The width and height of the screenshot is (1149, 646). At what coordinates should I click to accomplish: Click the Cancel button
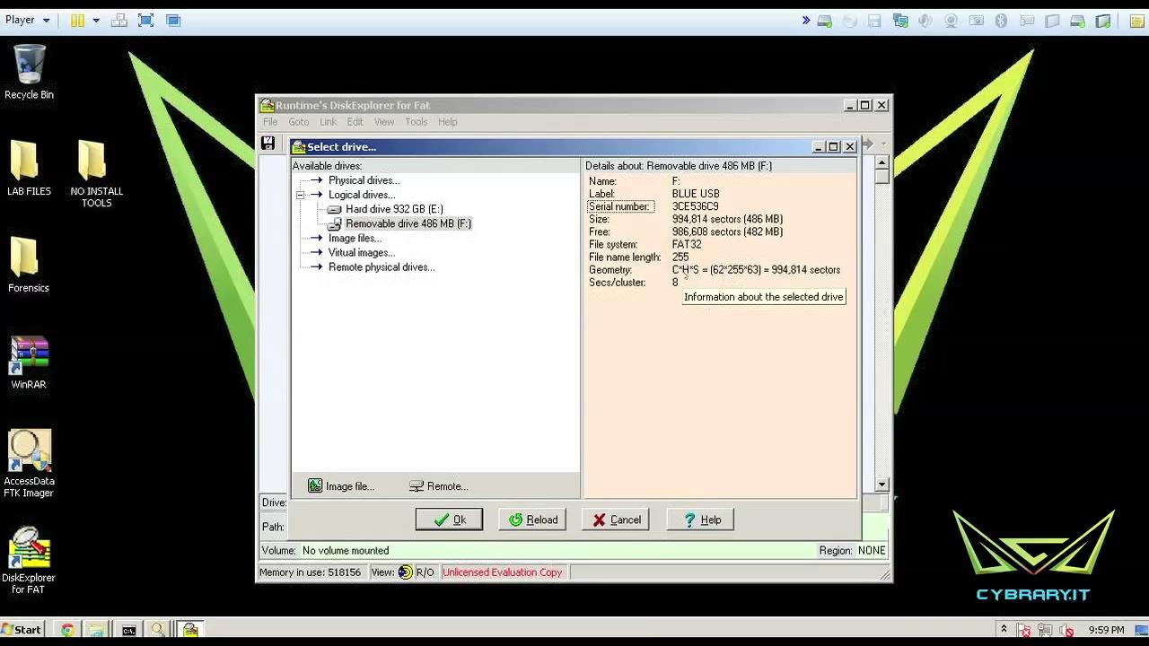617,519
